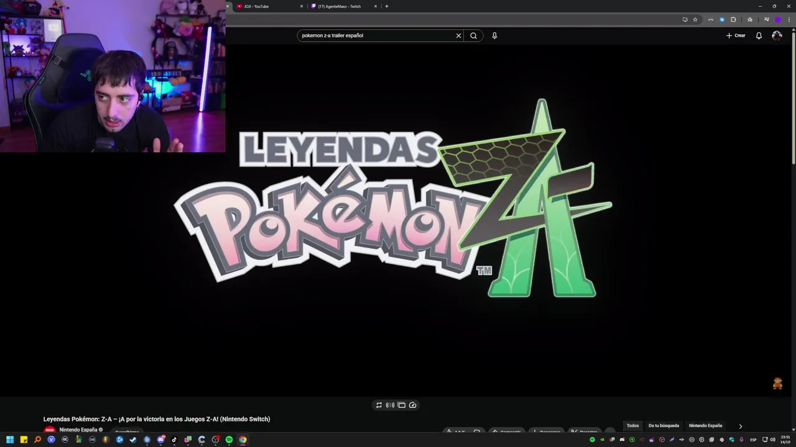
Task: Click the Discord system tray icon
Action: point(622,440)
